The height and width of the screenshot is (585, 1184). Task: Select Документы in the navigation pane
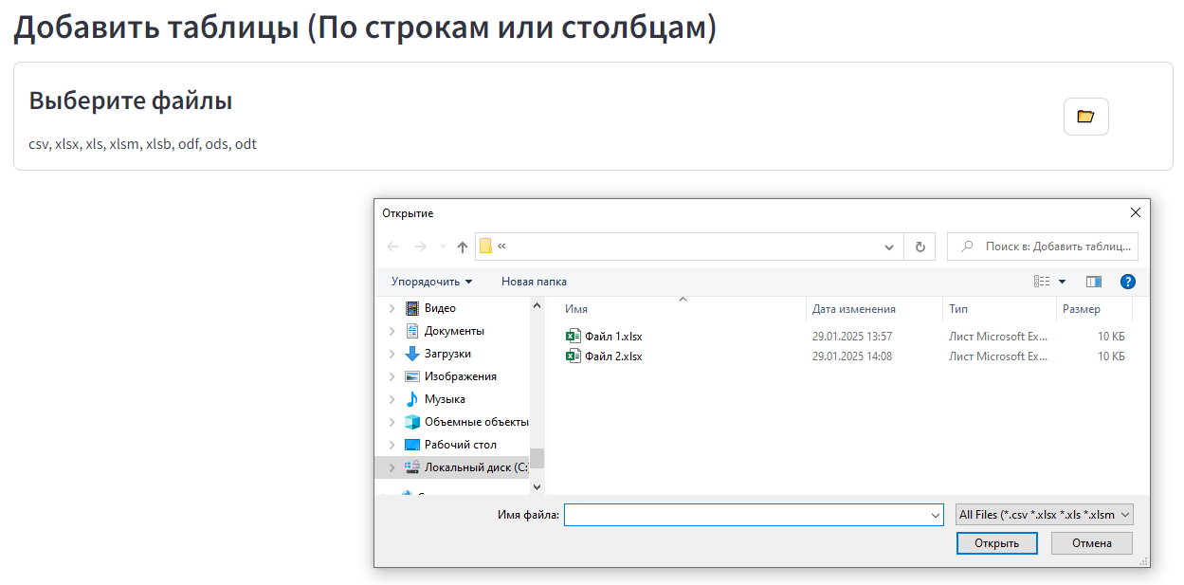tap(454, 331)
